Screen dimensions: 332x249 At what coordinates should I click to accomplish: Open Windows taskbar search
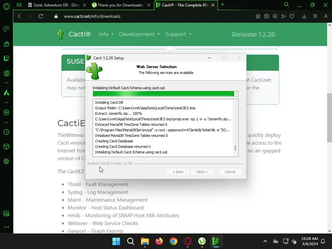coord(130,241)
